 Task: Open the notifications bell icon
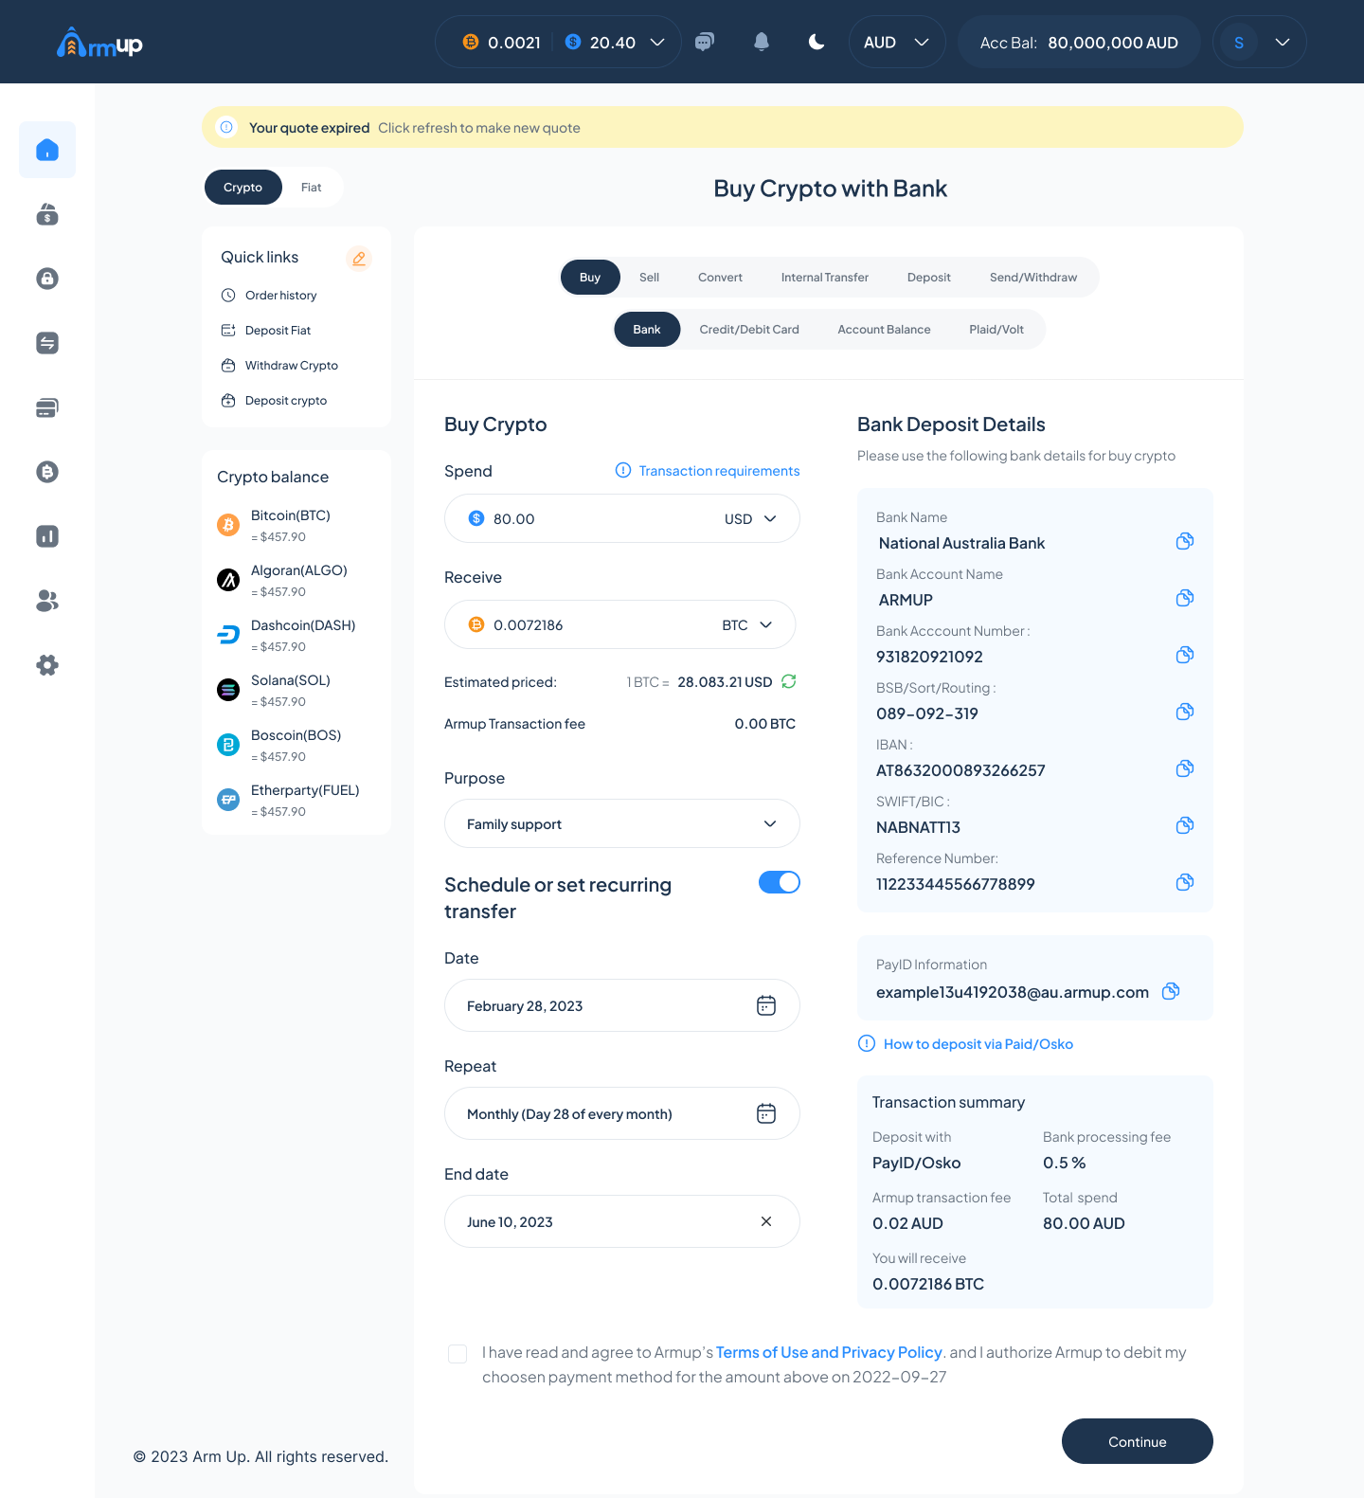[x=762, y=42]
